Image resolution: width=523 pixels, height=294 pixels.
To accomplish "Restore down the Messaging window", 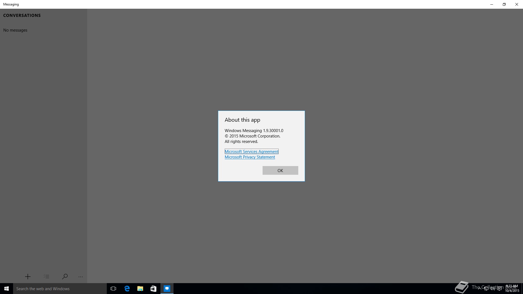I will 504,4.
